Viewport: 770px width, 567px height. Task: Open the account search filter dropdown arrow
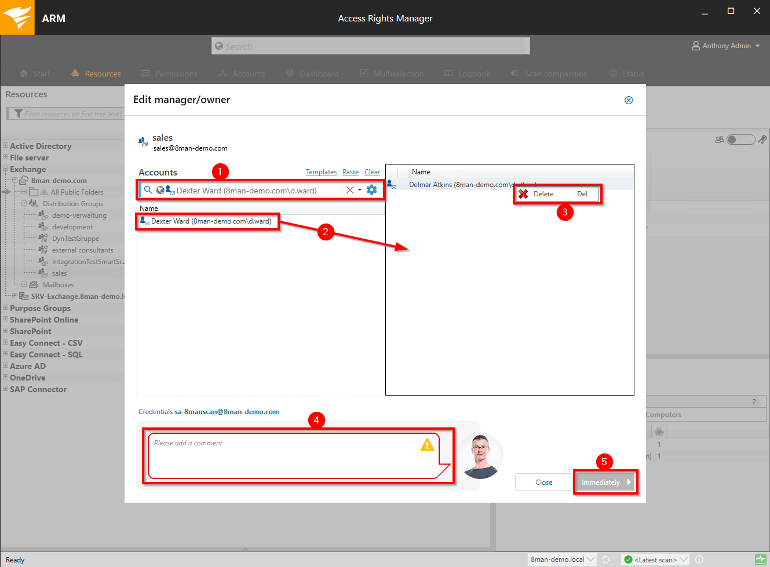360,190
